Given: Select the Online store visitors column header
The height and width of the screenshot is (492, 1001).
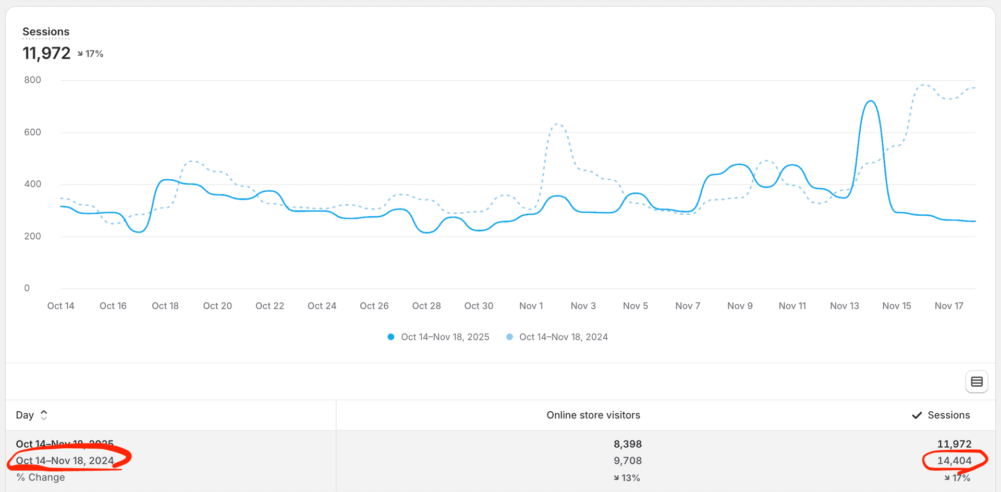Looking at the screenshot, I should (593, 415).
